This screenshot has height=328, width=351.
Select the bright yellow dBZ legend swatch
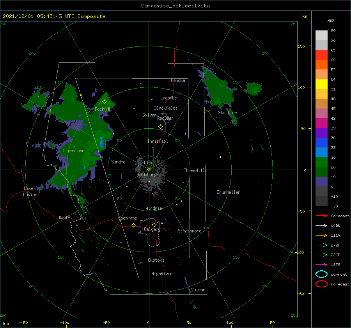[x=321, y=84]
